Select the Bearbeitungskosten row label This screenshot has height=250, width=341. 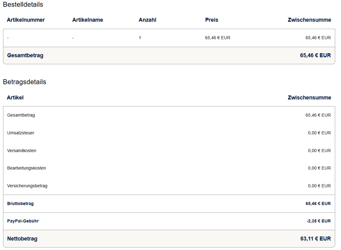coord(26,168)
